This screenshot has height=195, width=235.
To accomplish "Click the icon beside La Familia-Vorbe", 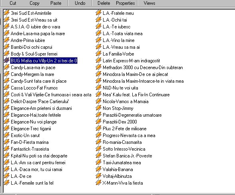I will [x=98, y=54].
